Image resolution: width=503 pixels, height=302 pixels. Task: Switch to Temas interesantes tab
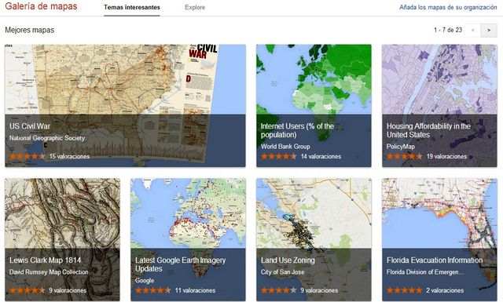click(x=132, y=7)
